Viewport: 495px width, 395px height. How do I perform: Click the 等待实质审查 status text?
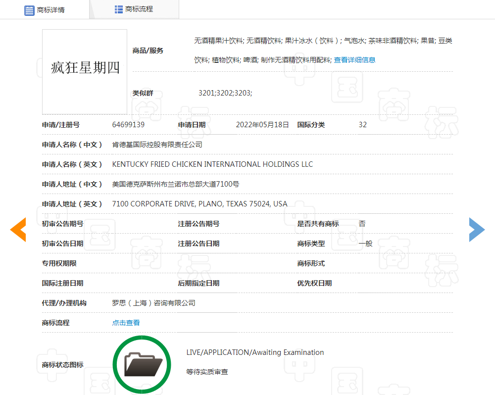point(207,372)
